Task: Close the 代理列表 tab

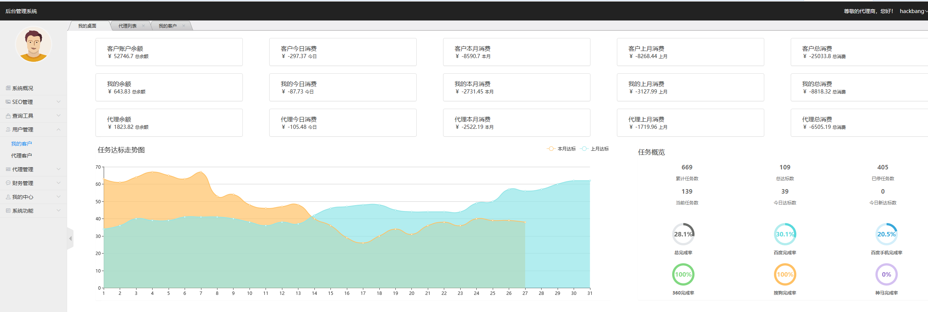Action: coord(143,26)
